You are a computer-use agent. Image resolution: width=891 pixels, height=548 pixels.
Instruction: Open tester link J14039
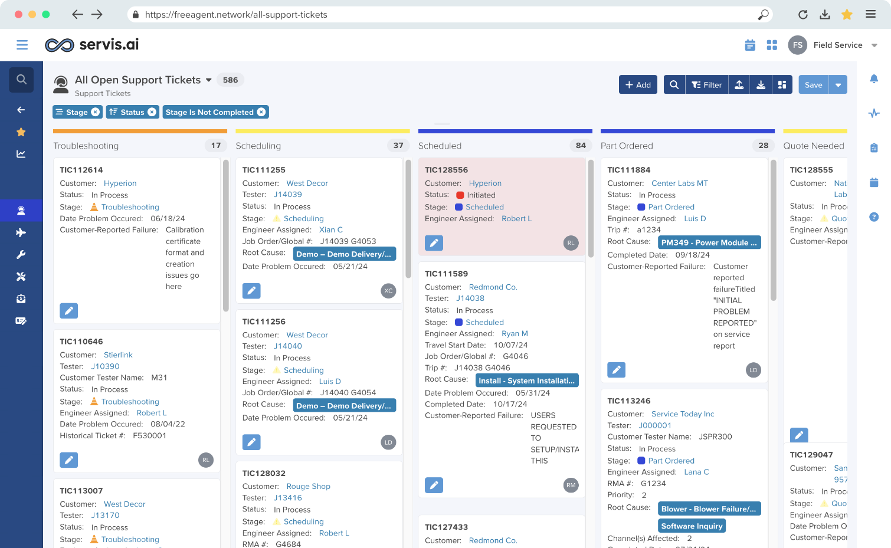pyautogui.click(x=287, y=194)
